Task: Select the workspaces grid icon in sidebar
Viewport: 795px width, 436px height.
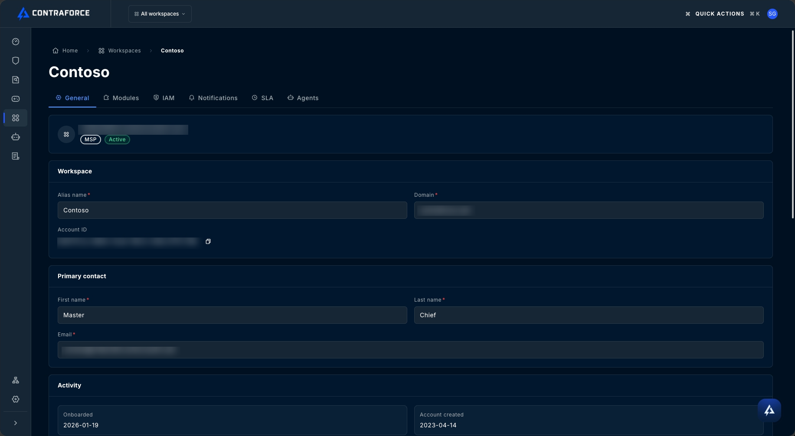Action: tap(16, 118)
